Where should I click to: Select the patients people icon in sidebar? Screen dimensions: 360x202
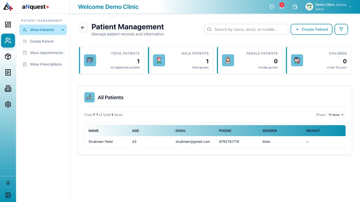[x=8, y=41]
